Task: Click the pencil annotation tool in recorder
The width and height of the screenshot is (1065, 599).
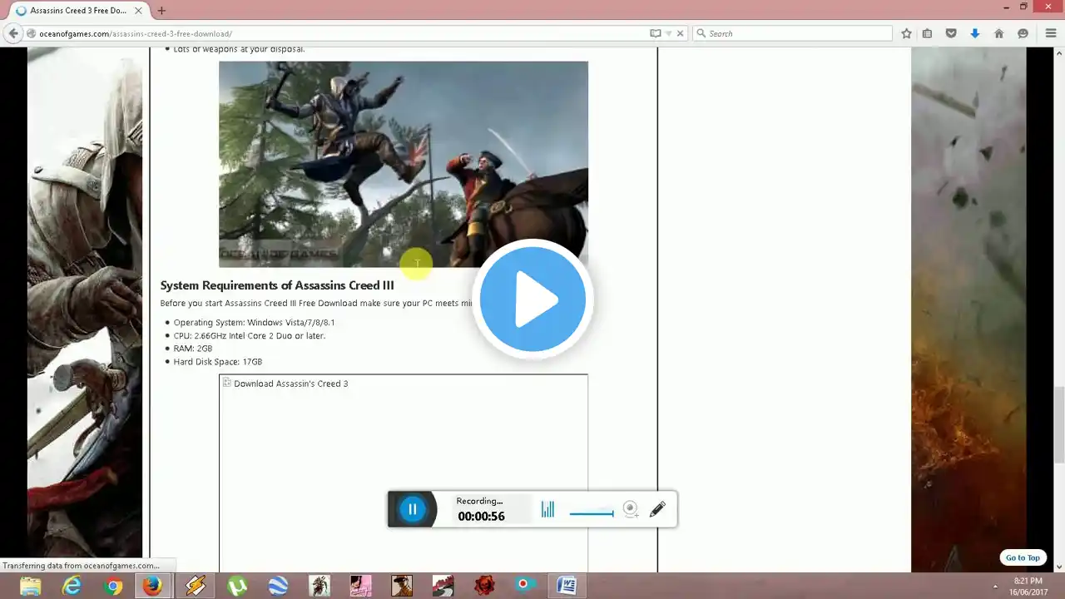Action: (x=657, y=509)
